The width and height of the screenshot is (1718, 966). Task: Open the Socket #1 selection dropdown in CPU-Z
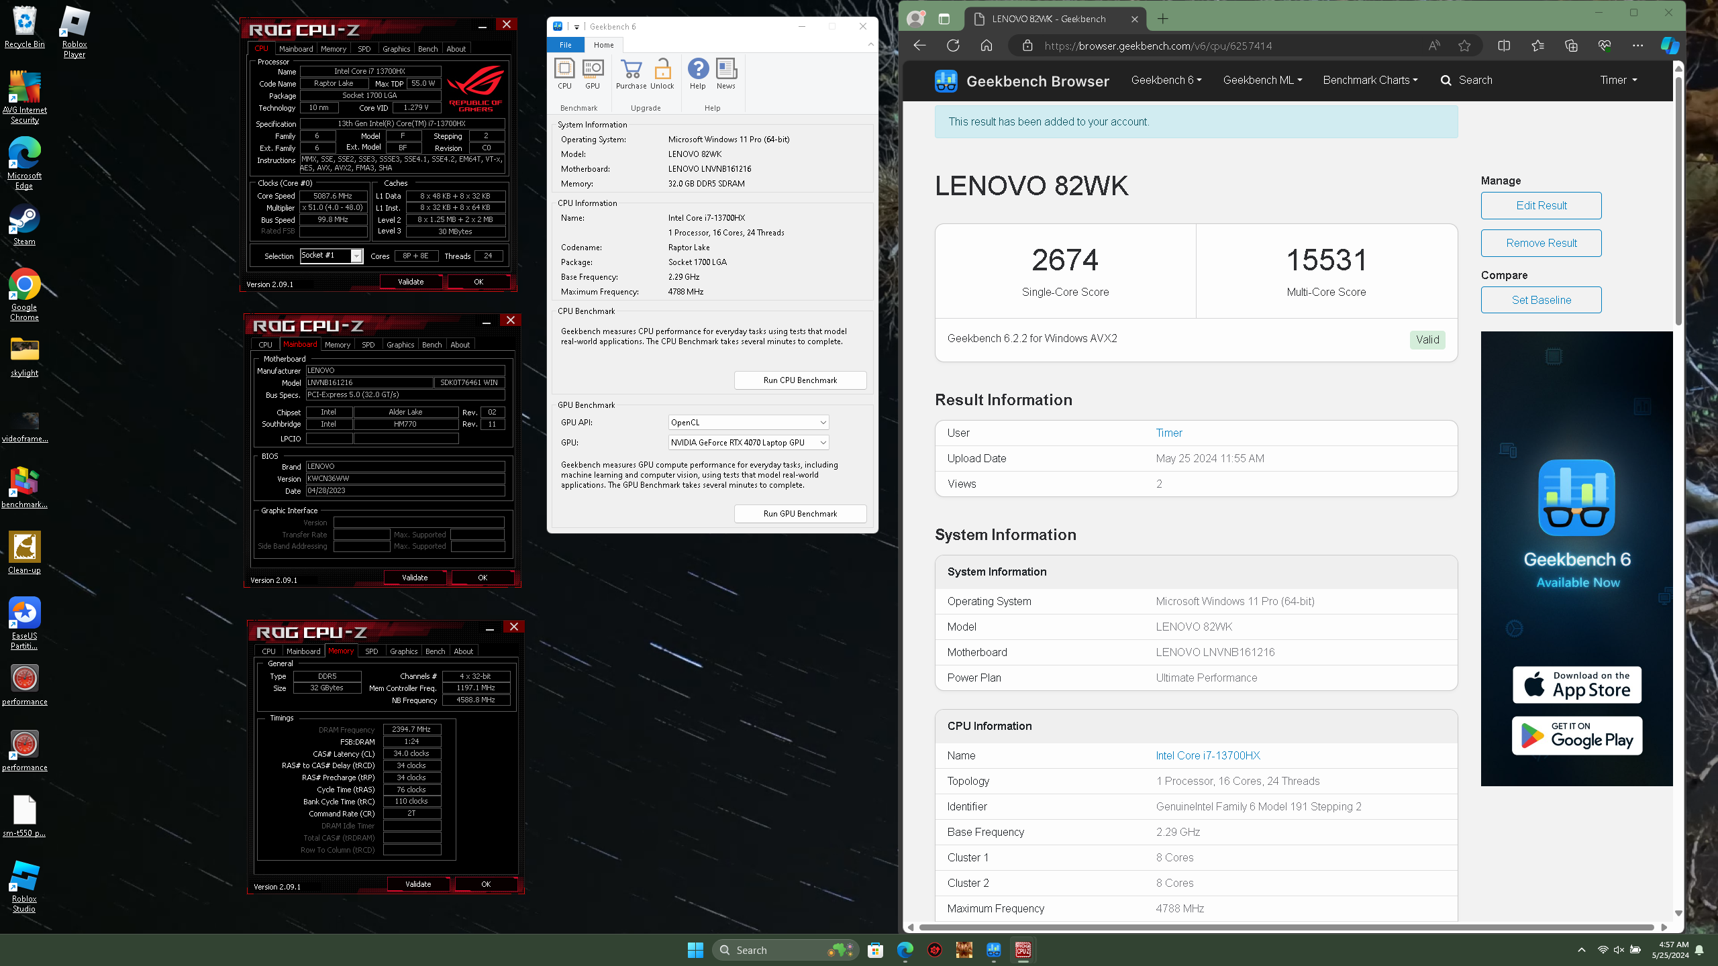coord(332,256)
